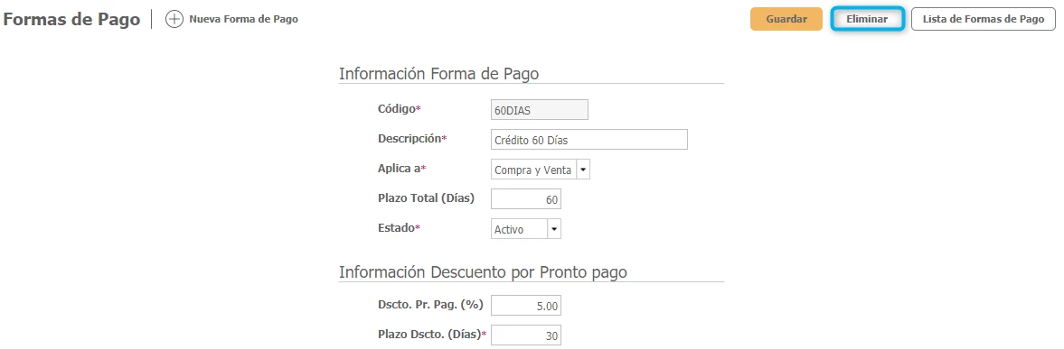Click the Código field containing 60DIAS
This screenshot has height=349, width=1064.
tap(540, 110)
